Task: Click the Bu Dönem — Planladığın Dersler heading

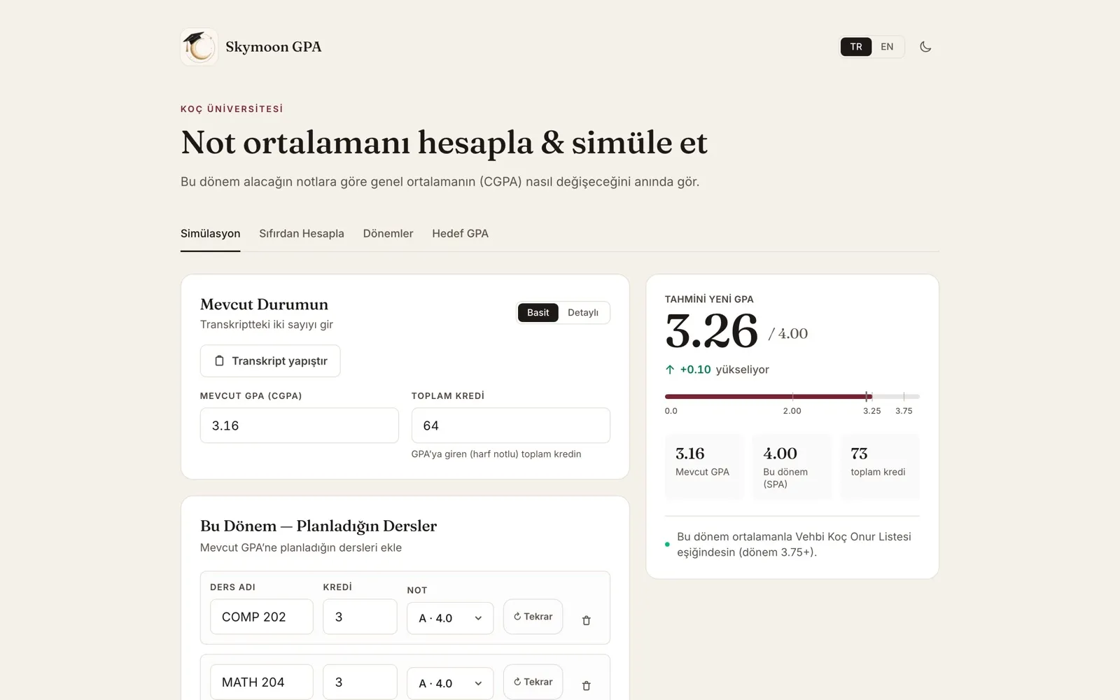Action: pos(318,526)
